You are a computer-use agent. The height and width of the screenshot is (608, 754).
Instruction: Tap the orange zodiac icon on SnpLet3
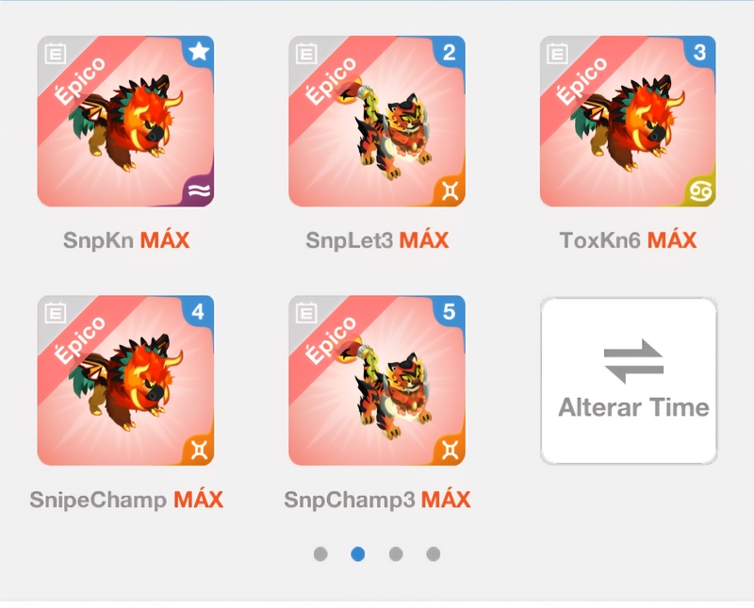[451, 191]
